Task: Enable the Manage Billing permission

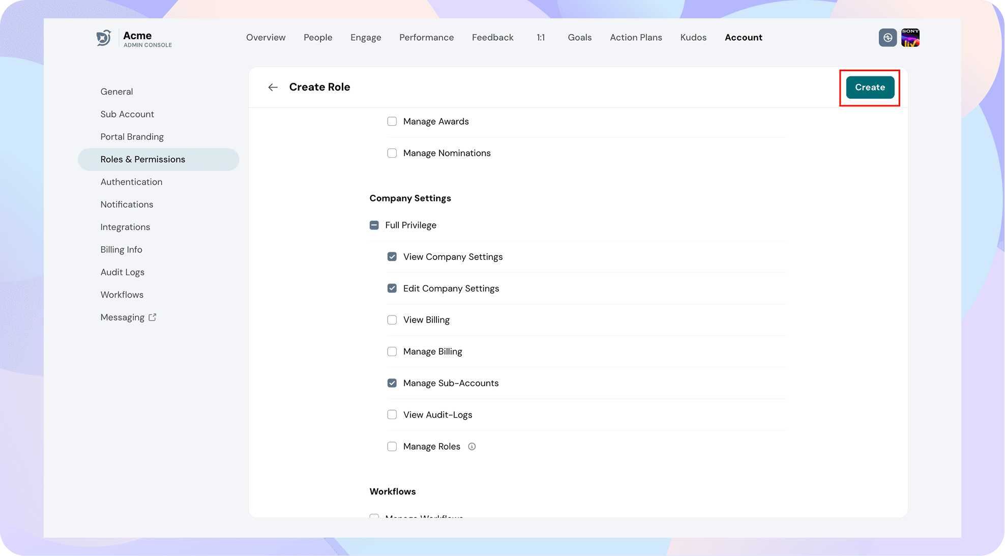Action: [x=392, y=352]
